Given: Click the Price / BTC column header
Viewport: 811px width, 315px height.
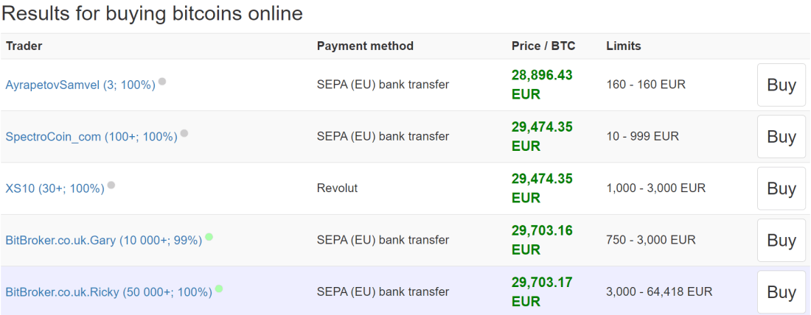Looking at the screenshot, I should coord(543,46).
